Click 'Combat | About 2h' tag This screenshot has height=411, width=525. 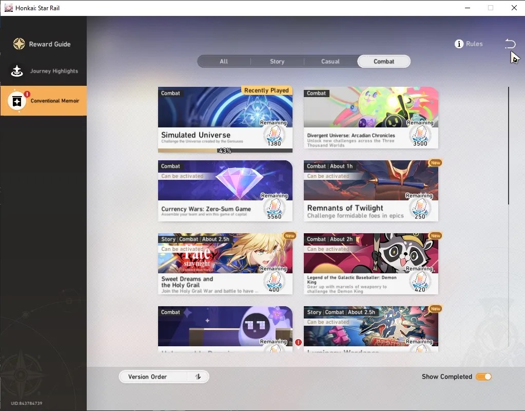(x=330, y=239)
